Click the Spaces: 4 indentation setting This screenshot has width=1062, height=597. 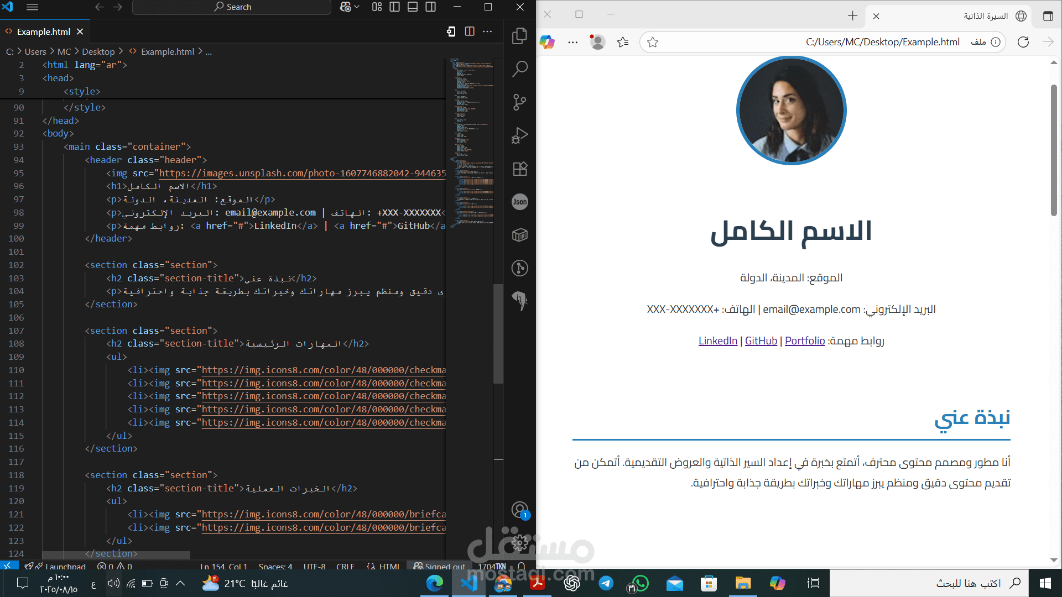(275, 566)
